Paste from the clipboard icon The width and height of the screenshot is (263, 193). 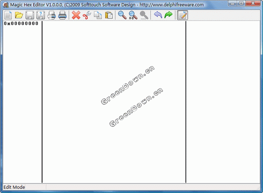(x=108, y=15)
